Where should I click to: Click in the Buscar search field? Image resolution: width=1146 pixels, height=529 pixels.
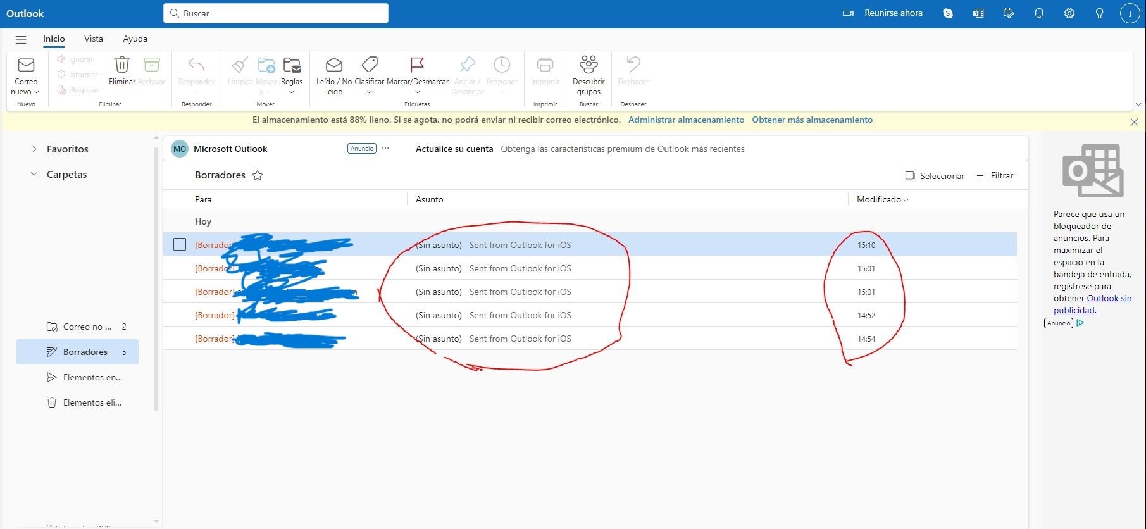276,13
